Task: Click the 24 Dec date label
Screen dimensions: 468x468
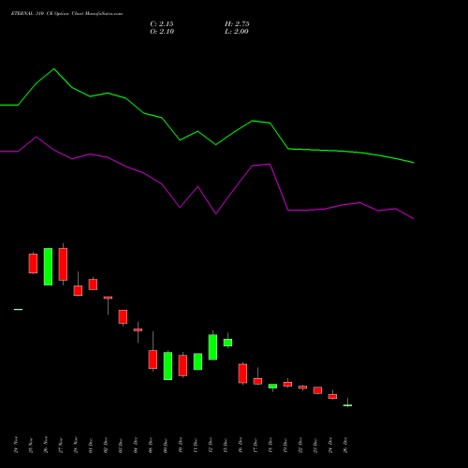Action: [330, 446]
